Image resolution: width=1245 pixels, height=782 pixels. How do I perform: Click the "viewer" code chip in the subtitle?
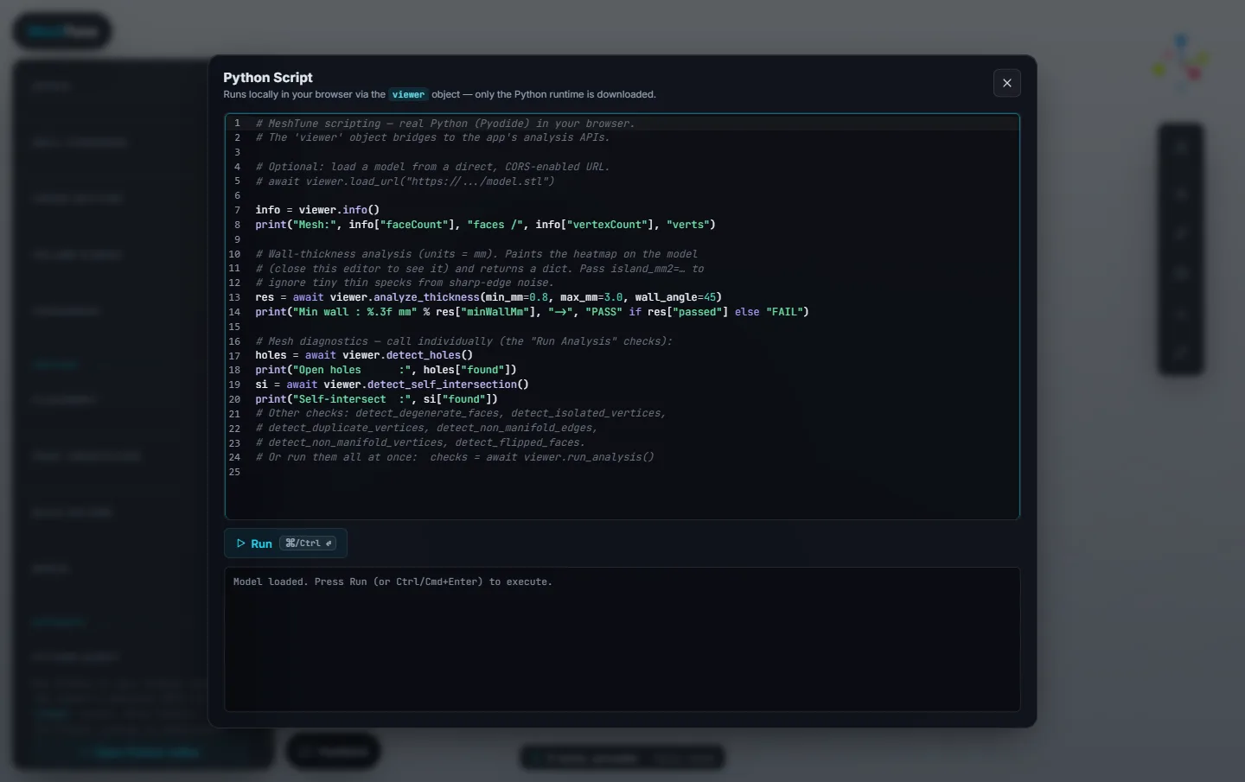point(408,94)
